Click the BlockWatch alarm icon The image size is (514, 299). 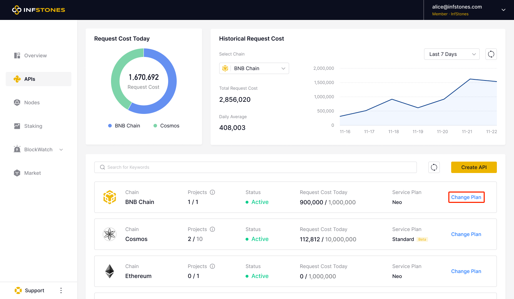tap(17, 149)
